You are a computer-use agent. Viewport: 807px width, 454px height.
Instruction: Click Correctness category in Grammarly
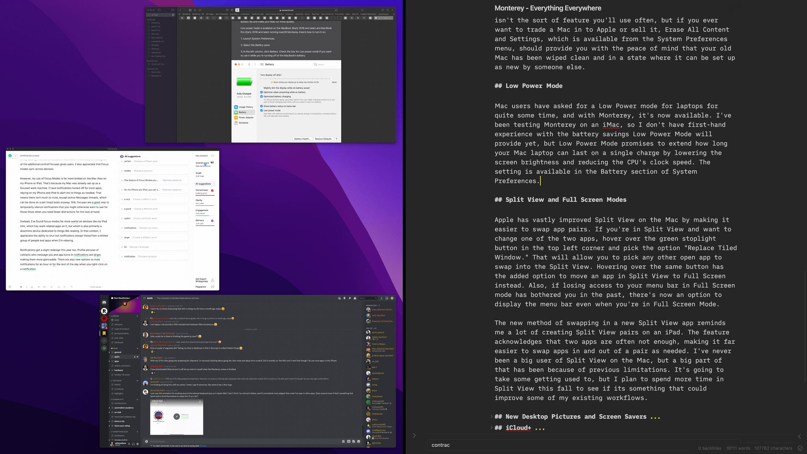pyautogui.click(x=205, y=192)
